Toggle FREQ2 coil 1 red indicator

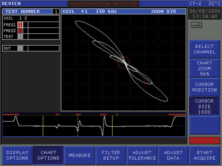pyautogui.click(x=20, y=31)
